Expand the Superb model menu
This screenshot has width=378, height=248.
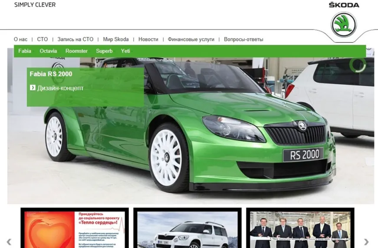click(x=104, y=51)
